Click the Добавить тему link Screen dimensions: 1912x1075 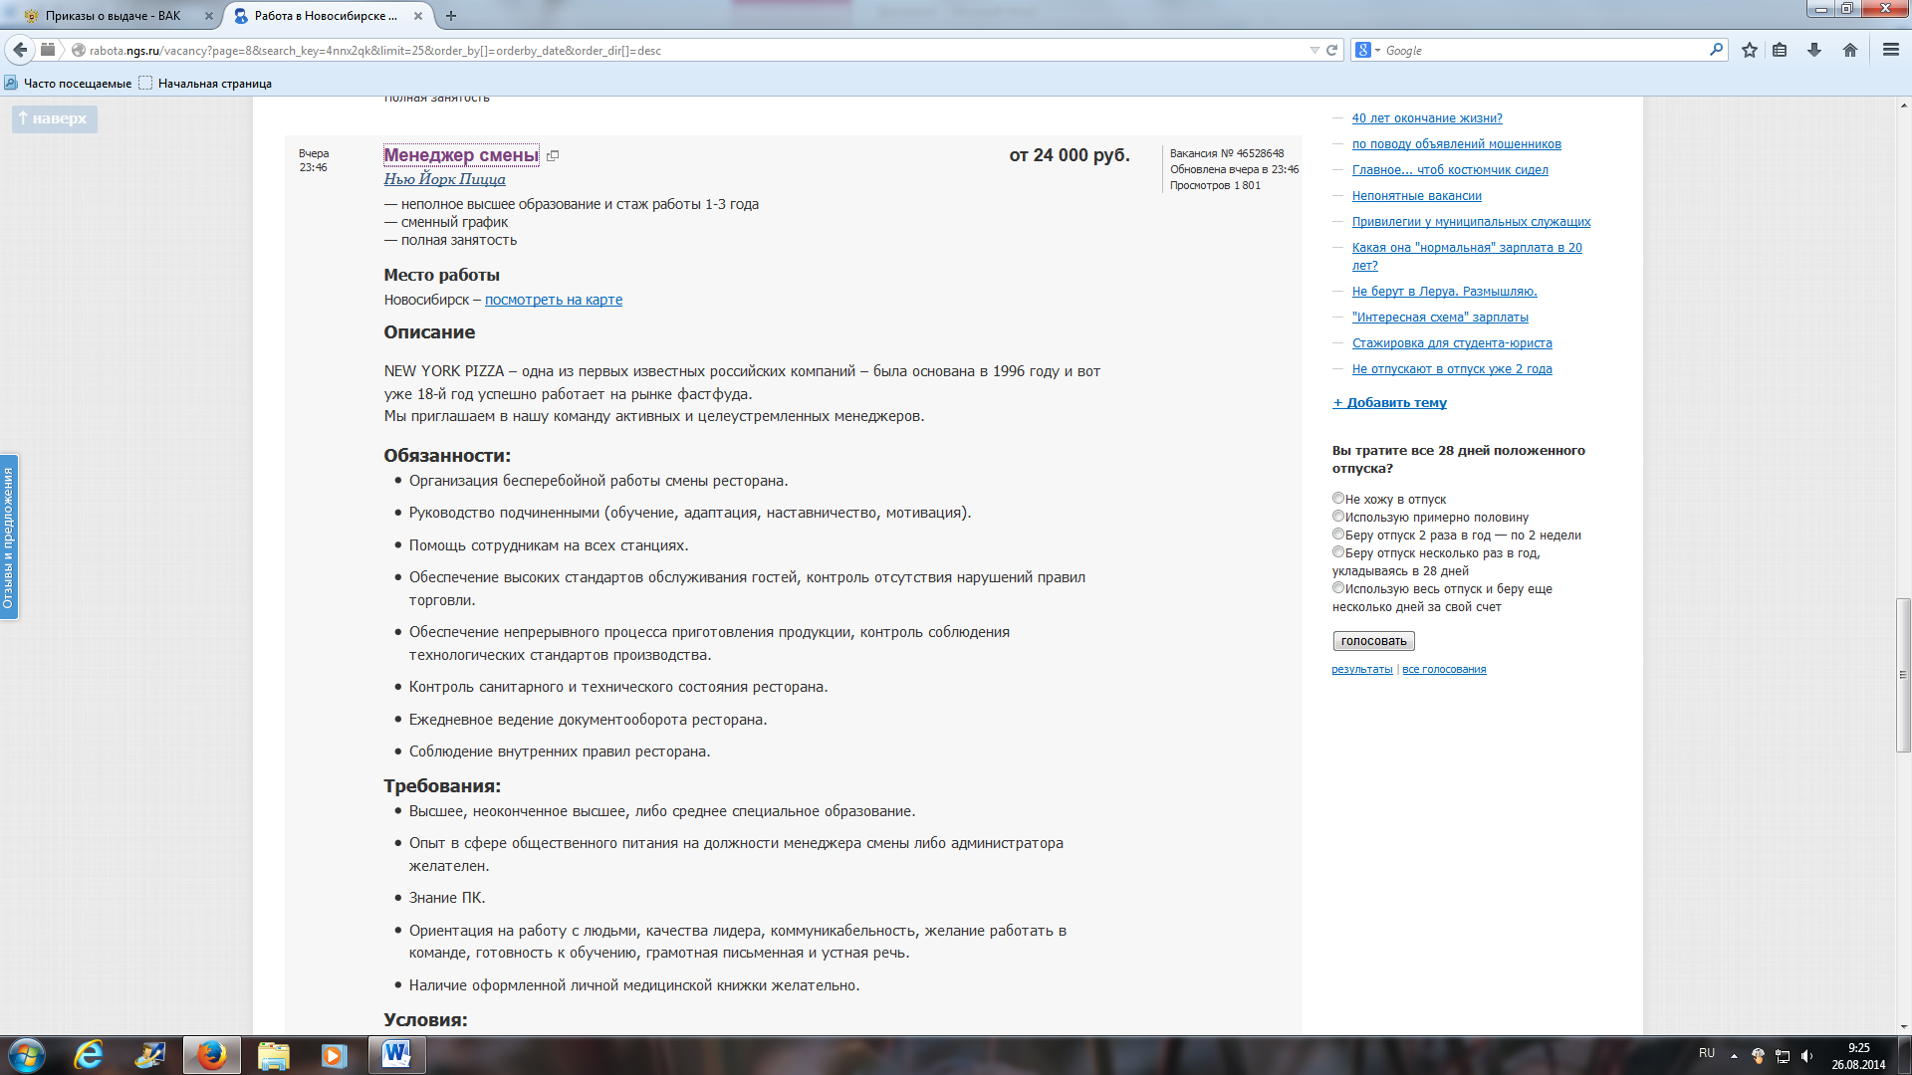[x=1390, y=403]
